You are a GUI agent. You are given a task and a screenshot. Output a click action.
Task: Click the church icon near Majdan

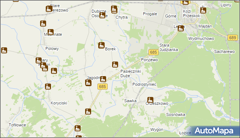pos(203,10)
